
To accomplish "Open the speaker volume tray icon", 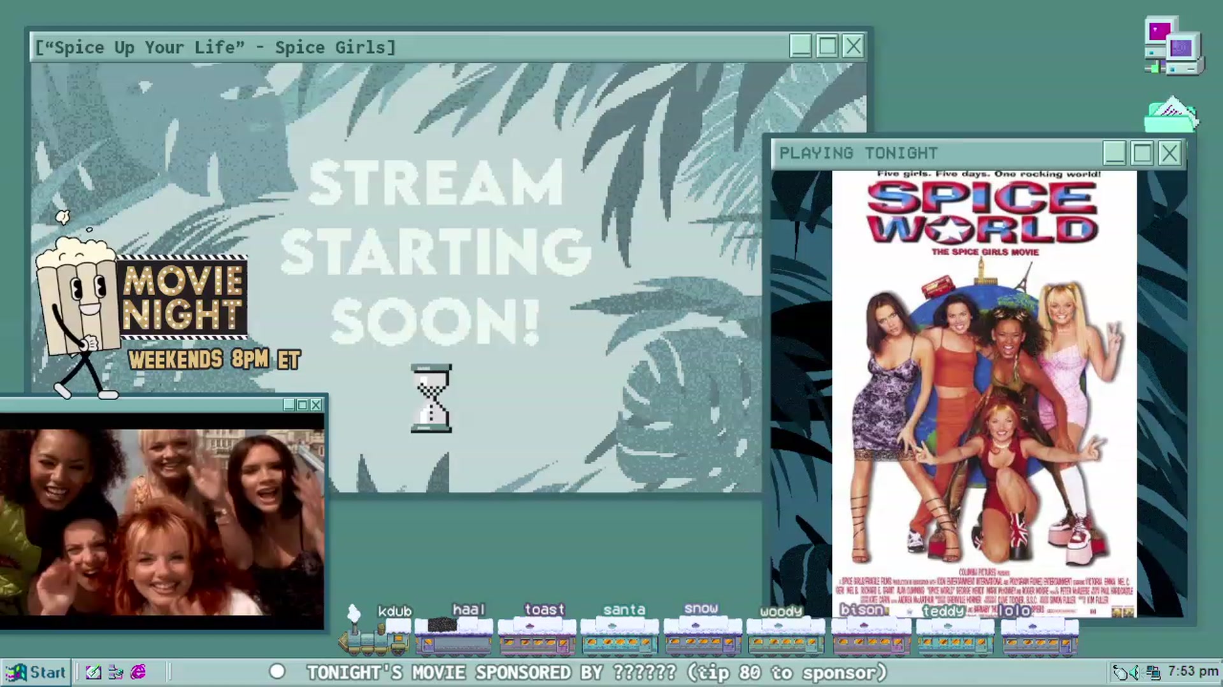I will click(x=1134, y=672).
